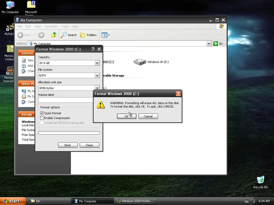Click the Volume label input field
This screenshot has height=205, width=274.
tap(66, 100)
